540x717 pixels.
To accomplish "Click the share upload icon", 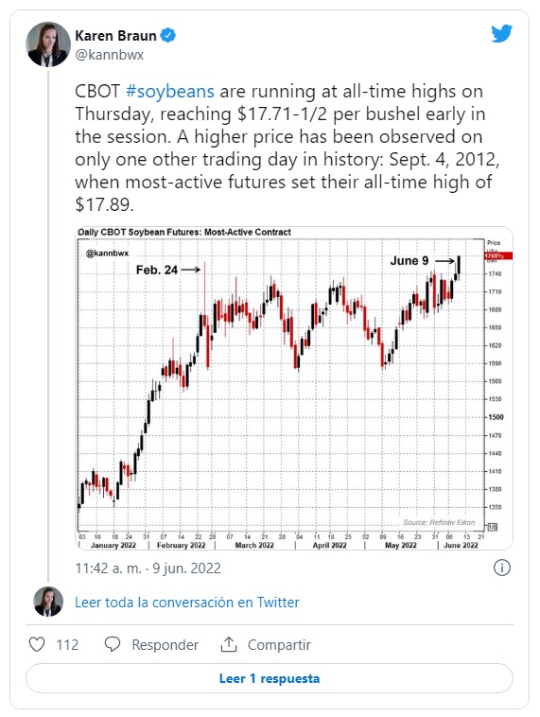I will (x=229, y=644).
